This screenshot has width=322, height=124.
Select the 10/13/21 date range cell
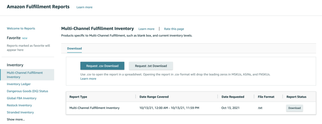pos(169,108)
